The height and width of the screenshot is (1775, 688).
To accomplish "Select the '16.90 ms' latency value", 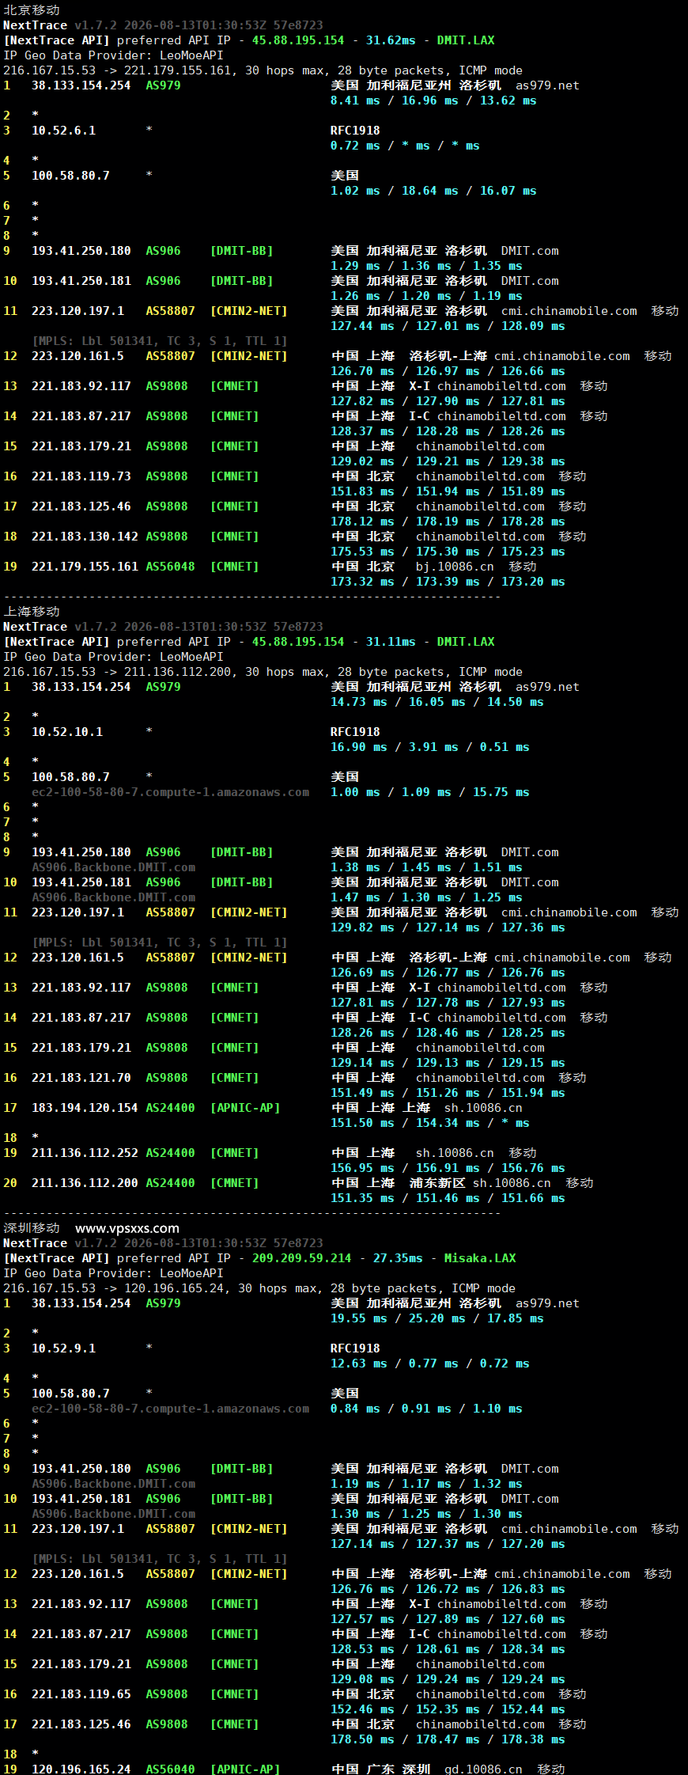I will point(359,746).
